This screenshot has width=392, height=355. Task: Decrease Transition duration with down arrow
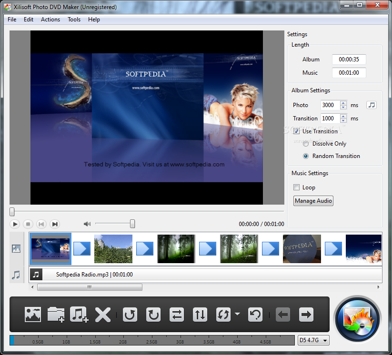(x=343, y=121)
